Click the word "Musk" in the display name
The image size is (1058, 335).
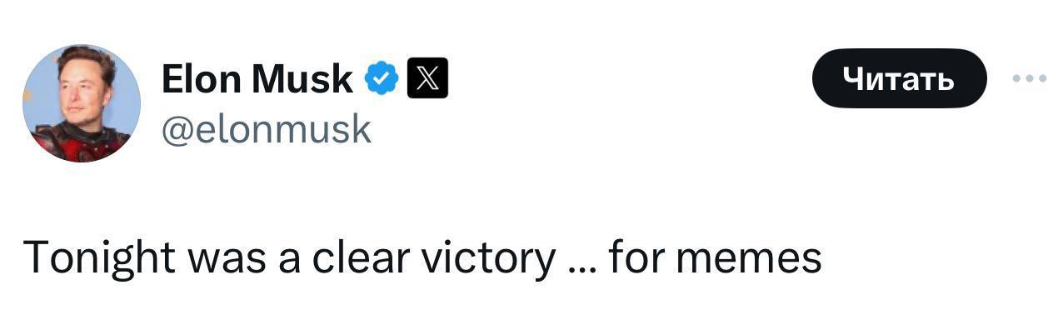[x=302, y=80]
